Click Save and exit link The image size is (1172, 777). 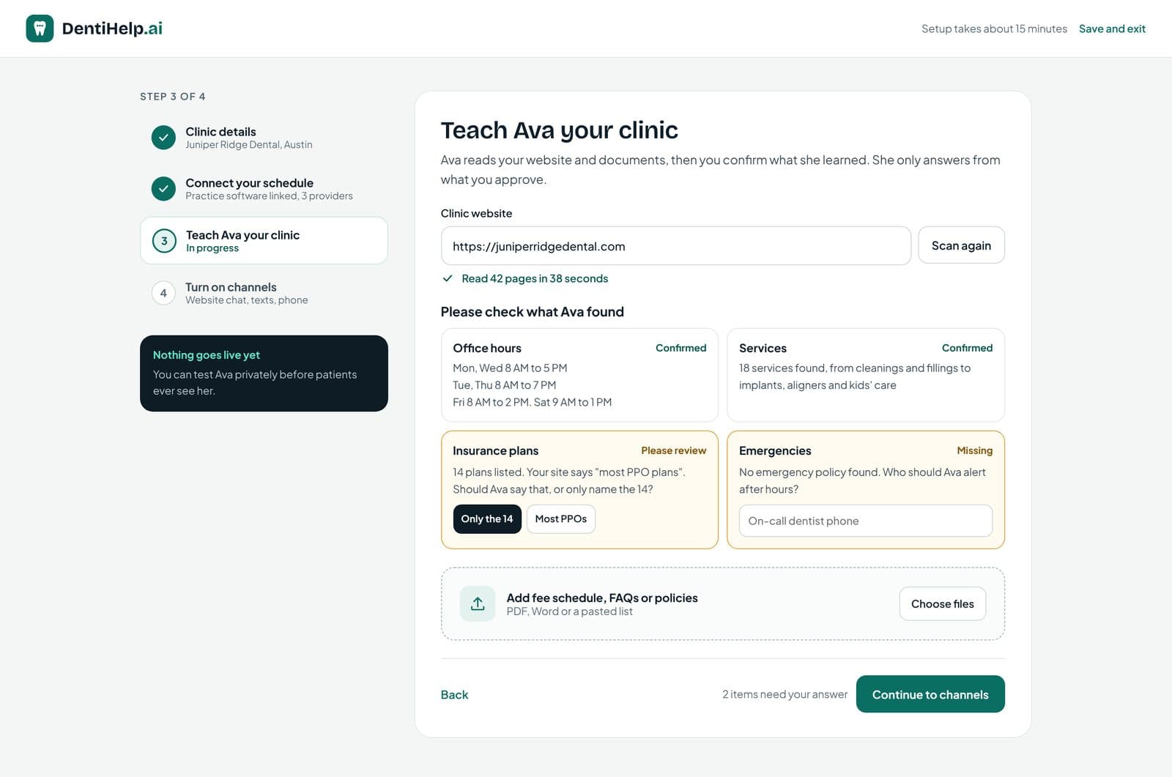click(x=1112, y=29)
